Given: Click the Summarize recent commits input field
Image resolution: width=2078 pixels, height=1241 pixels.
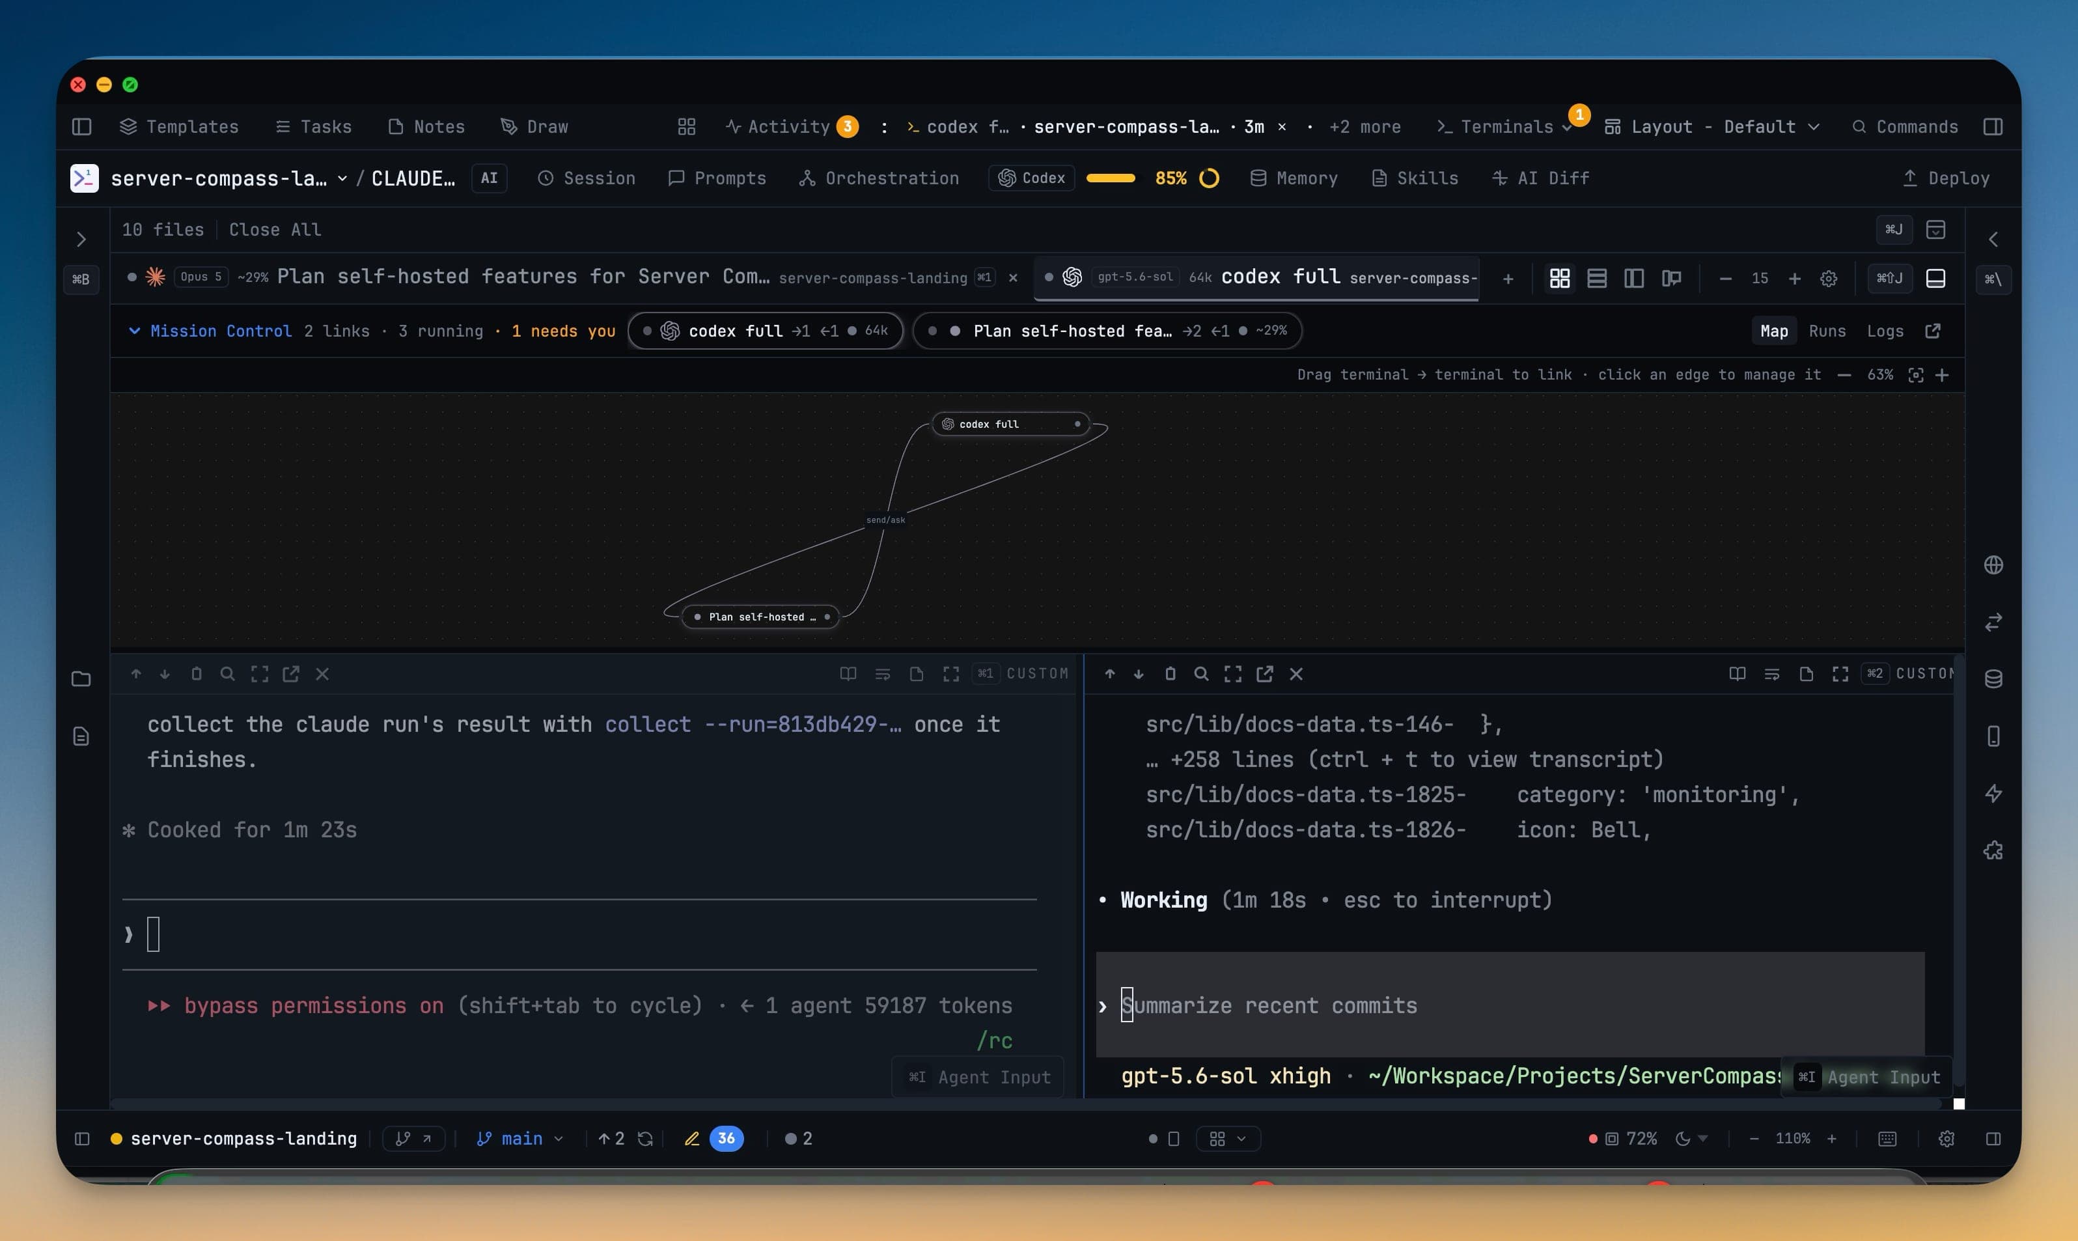Looking at the screenshot, I should tap(1510, 1005).
